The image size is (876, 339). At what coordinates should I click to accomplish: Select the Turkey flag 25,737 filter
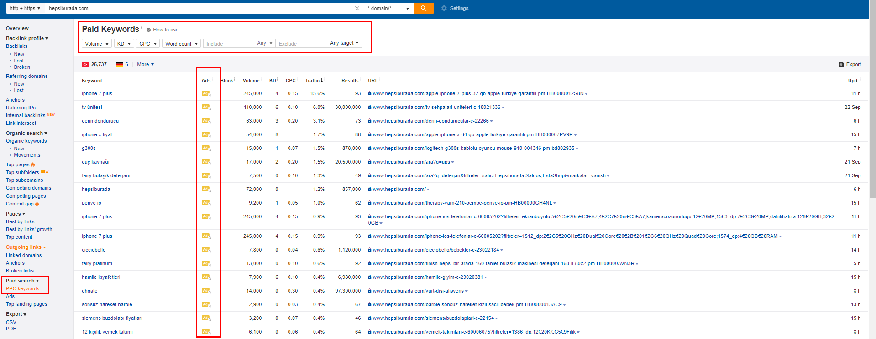(94, 64)
